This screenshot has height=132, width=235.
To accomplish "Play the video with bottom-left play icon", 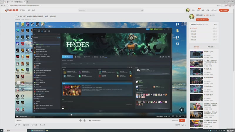I will point(17,116).
